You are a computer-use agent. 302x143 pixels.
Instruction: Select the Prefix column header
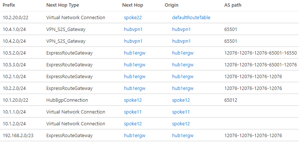(9, 5)
